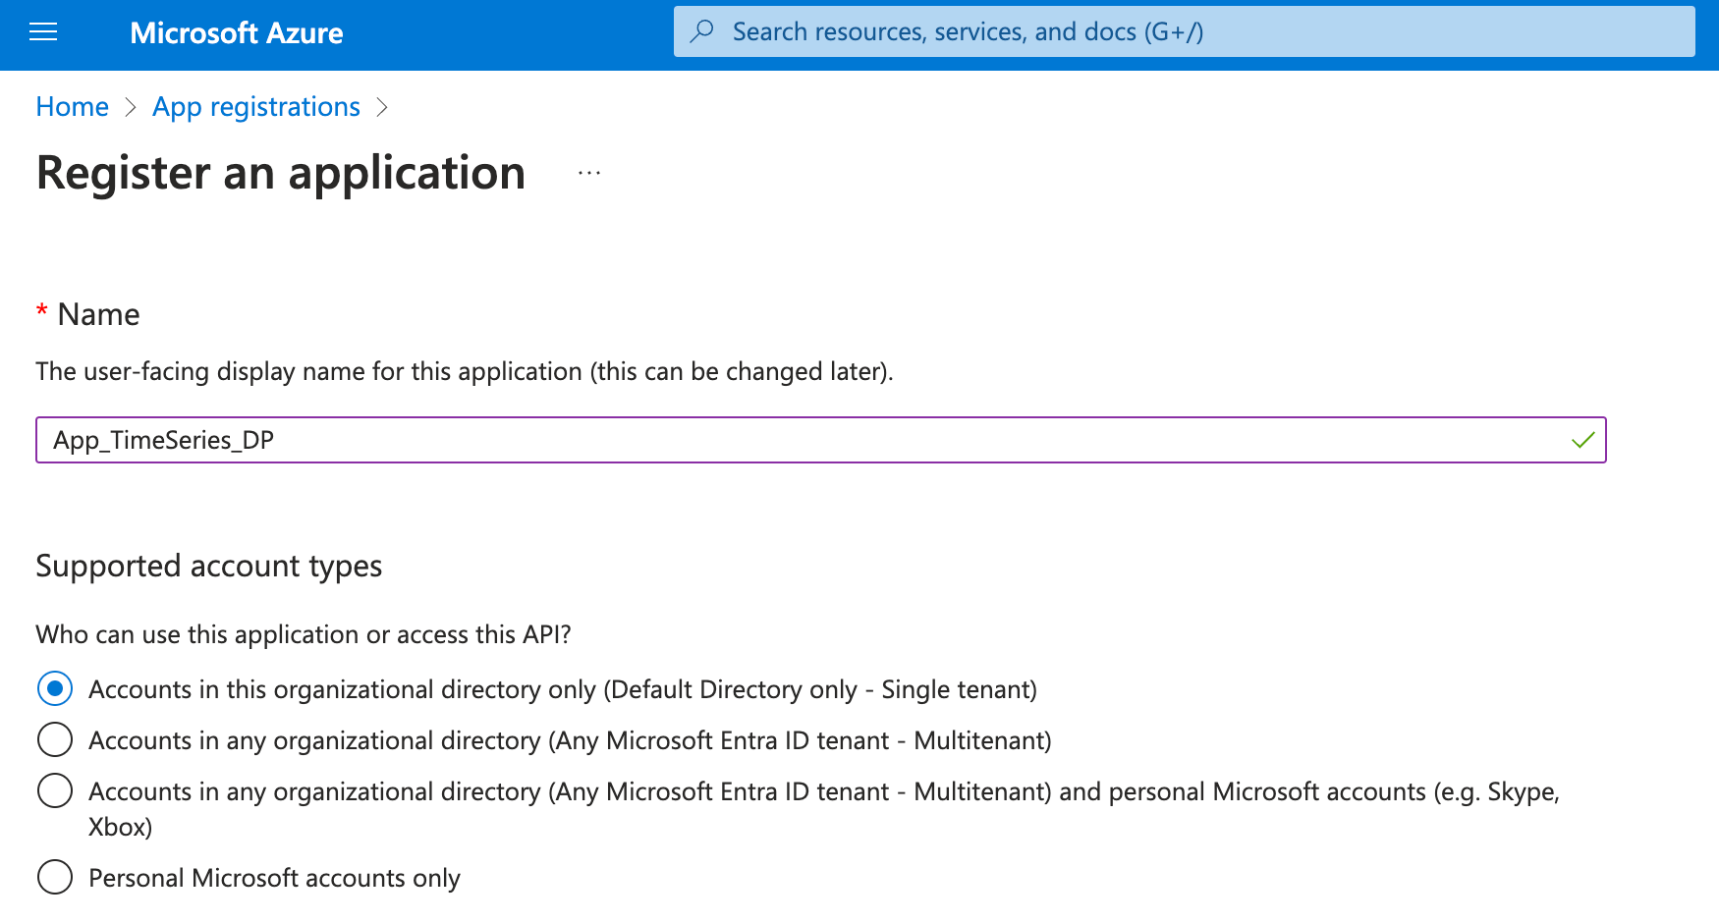Viewport: 1719px width, 923px height.
Task: Focus the Search resources, services, and docs box
Action: (x=1179, y=31)
